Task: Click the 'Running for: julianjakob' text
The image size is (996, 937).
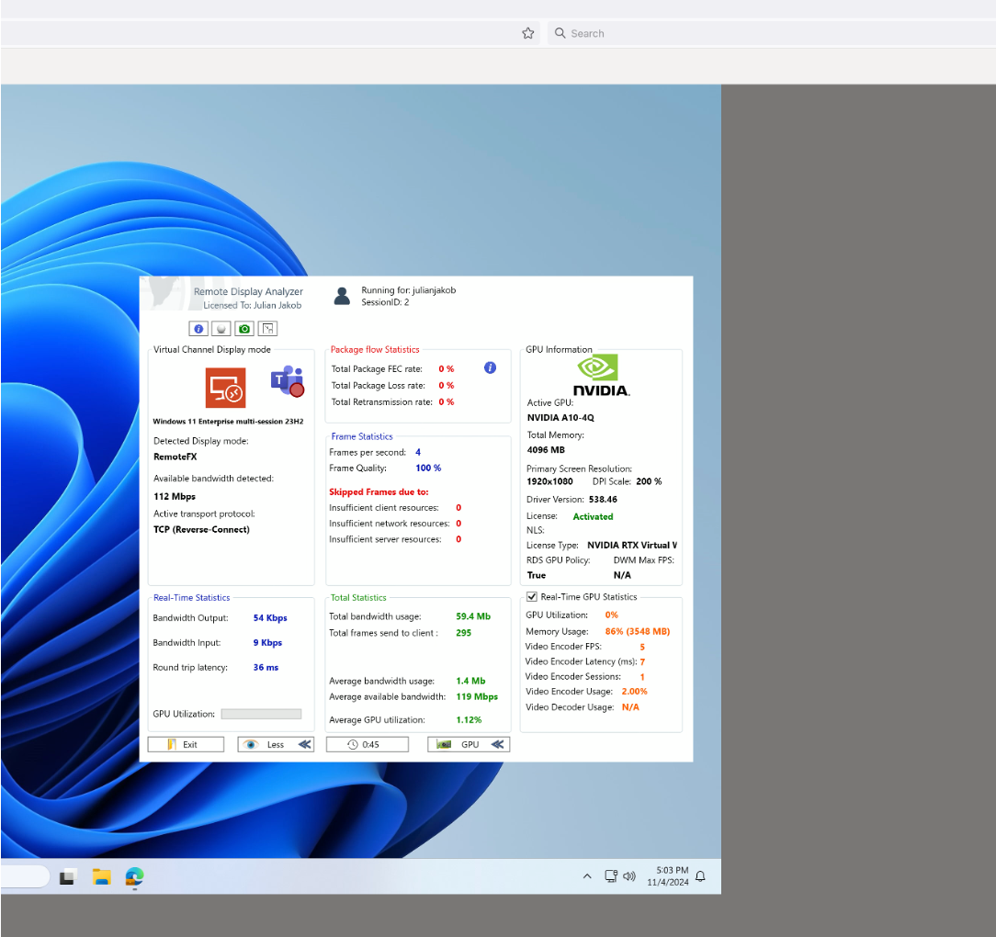Action: coord(409,290)
